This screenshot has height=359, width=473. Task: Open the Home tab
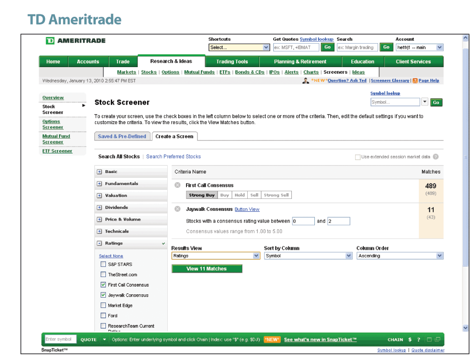[53, 61]
